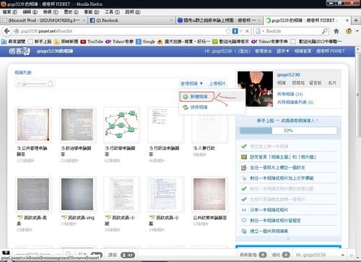Expand the 語系 language dropdown in the header
The image size is (361, 262).
pos(283,51)
